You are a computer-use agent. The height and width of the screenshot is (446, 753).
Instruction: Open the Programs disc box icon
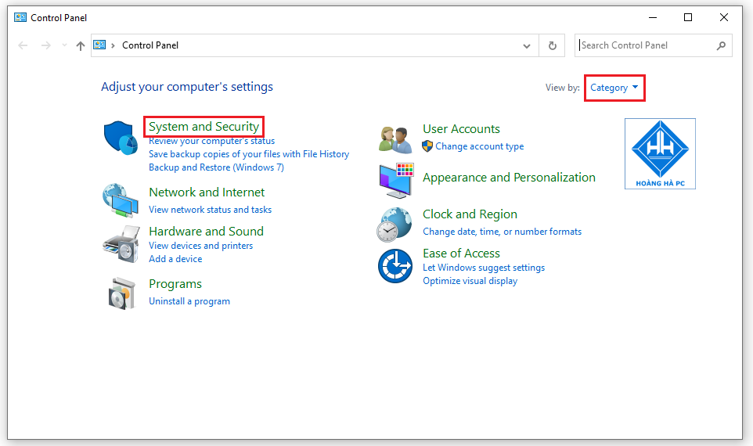(121, 293)
